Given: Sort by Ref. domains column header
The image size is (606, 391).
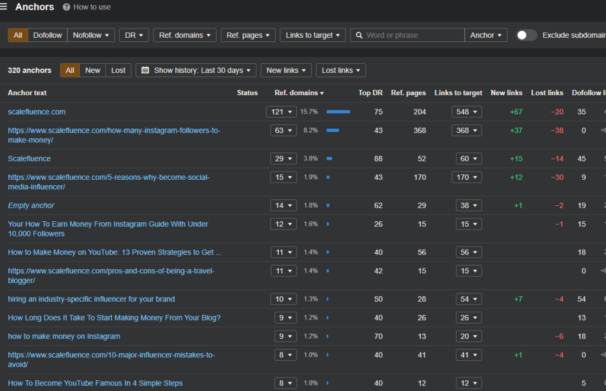Looking at the screenshot, I should pyautogui.click(x=299, y=93).
